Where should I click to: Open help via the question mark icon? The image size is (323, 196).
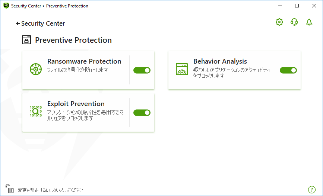tap(312, 190)
